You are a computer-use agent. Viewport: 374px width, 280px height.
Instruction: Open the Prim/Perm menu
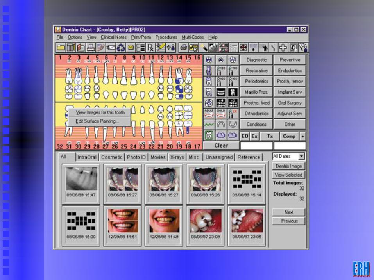[x=141, y=37]
